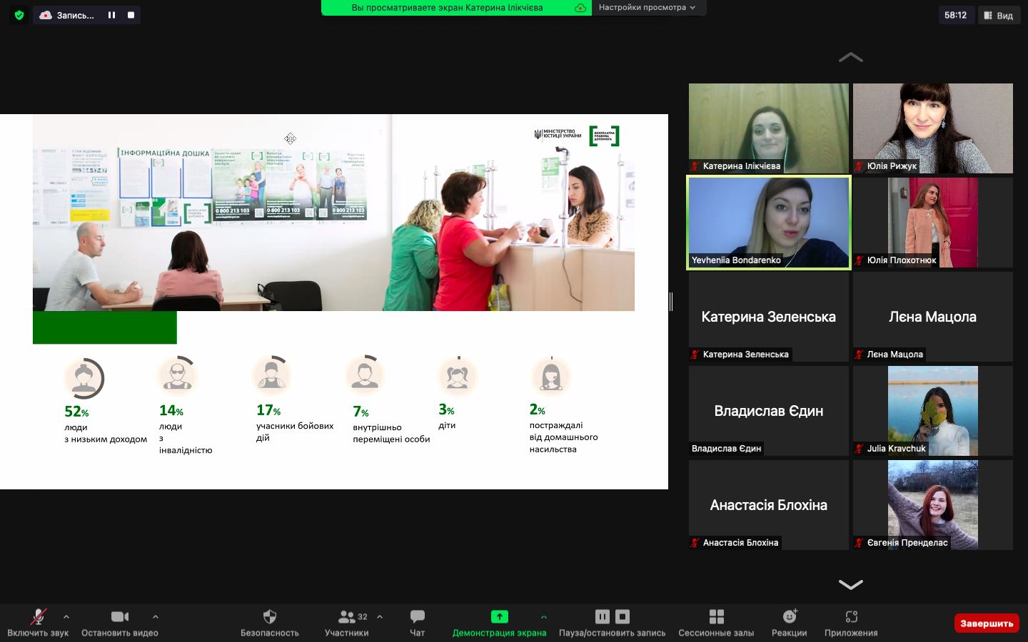The width and height of the screenshot is (1028, 642).
Task: Stop recording with top-left square button
Action: coord(131,15)
